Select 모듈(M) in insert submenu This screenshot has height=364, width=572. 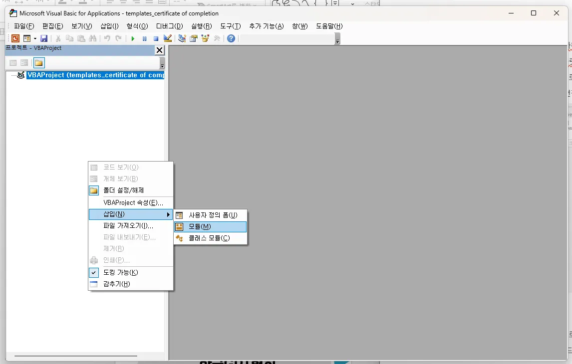[211, 227]
